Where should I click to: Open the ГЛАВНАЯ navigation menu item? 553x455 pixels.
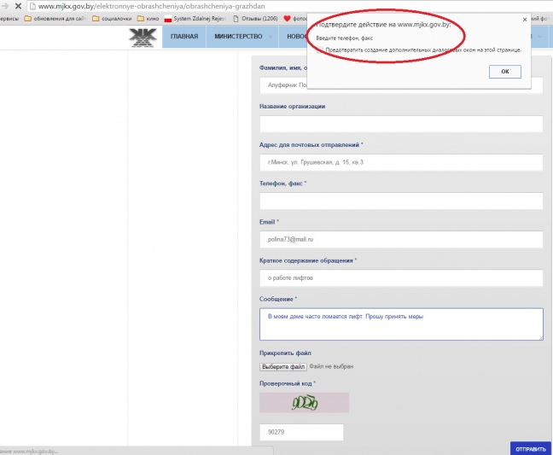click(x=183, y=36)
